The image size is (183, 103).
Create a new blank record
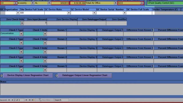point(33,100)
